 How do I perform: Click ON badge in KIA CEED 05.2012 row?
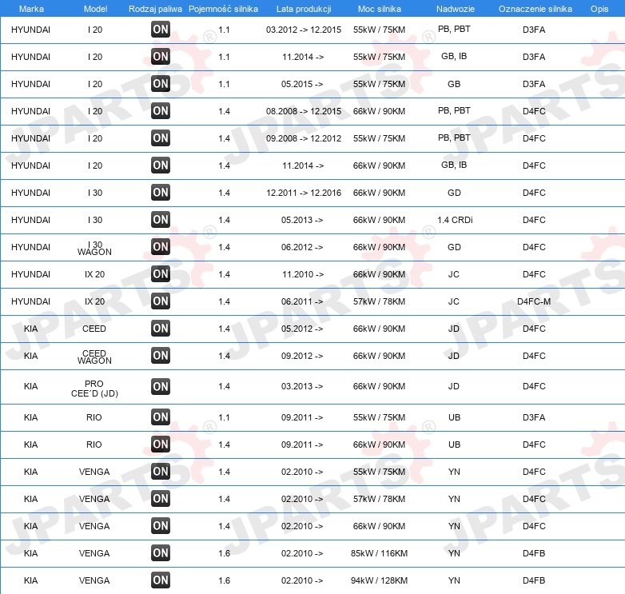pos(161,329)
